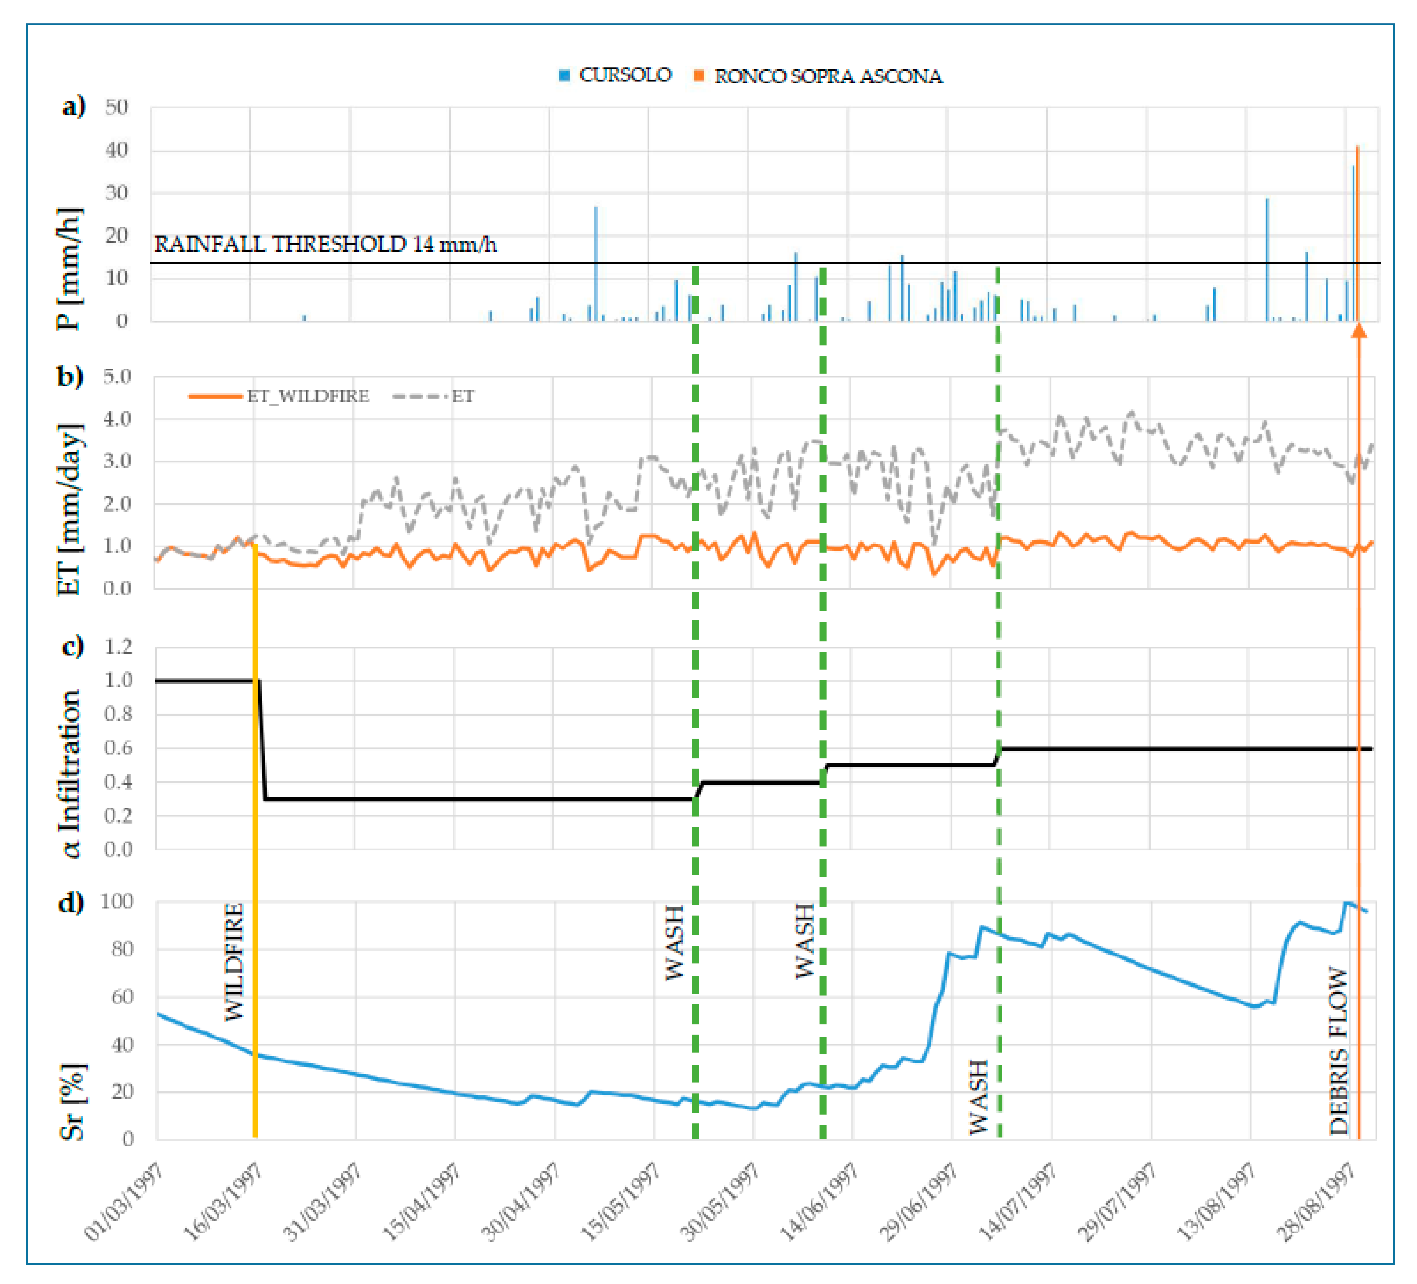Screen dimensions: 1417x1284
Task: Click the RAINFALL THRESHOLD 14 mm/h label
Action: (326, 245)
